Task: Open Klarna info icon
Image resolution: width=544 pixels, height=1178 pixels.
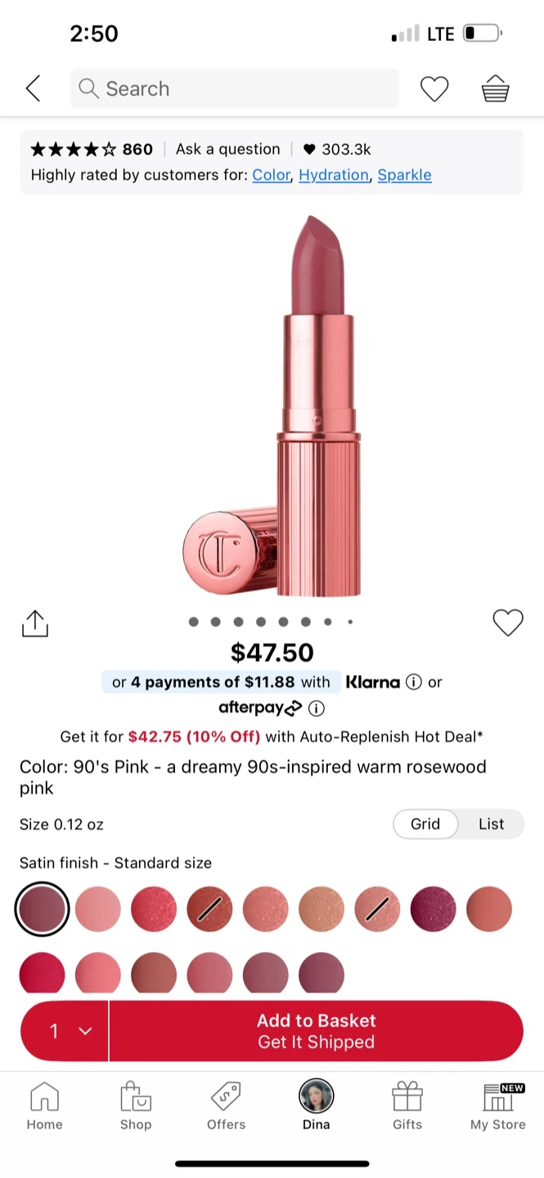Action: [414, 682]
